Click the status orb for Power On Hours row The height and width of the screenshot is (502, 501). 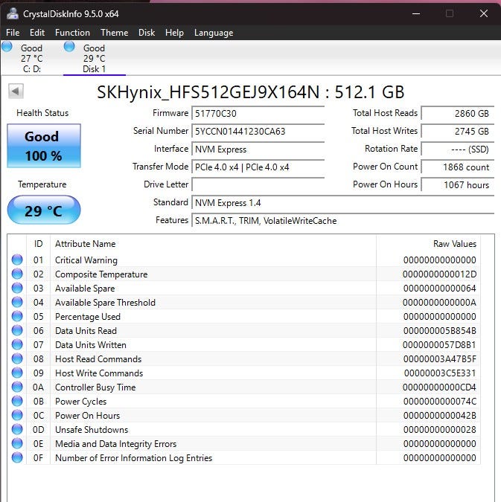click(x=17, y=415)
